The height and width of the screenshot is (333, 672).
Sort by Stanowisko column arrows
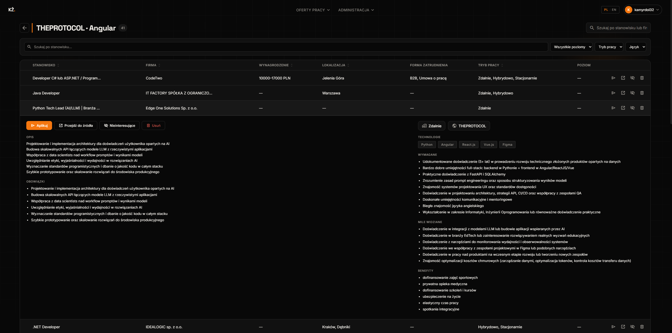58,65
